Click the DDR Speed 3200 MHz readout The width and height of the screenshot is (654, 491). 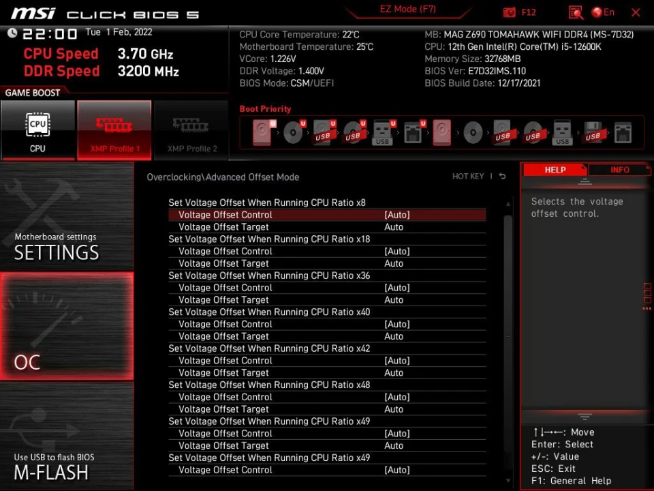(x=102, y=71)
